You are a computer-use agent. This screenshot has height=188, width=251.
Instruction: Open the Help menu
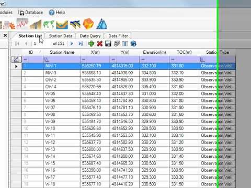[57, 13]
